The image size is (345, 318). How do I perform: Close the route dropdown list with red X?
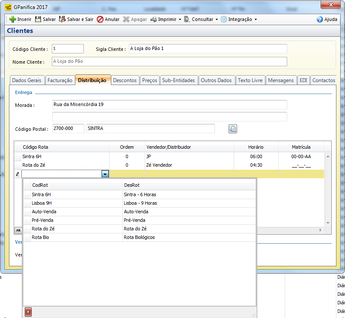tap(28, 312)
